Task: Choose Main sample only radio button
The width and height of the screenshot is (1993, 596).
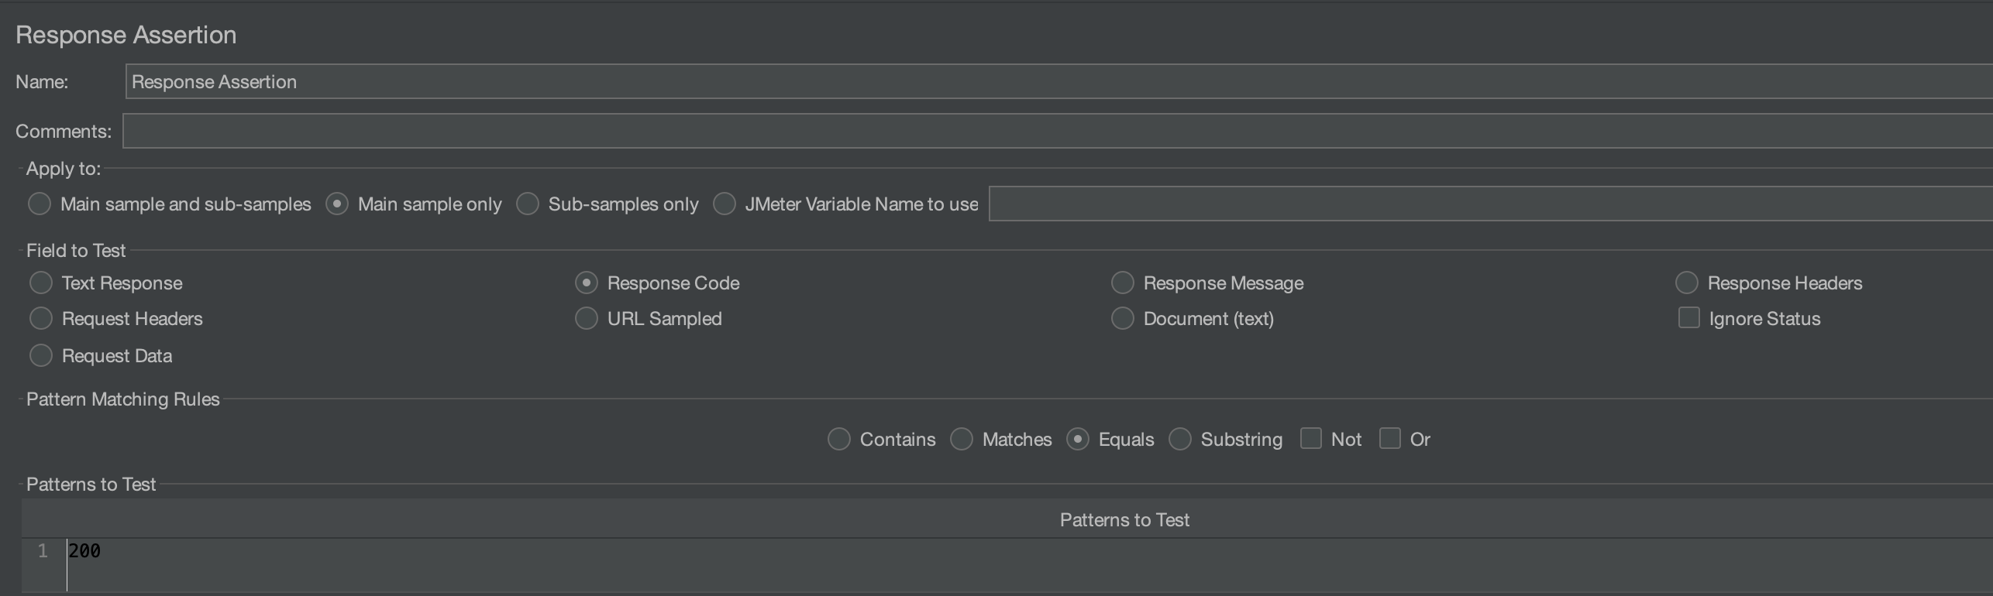Action: coord(337,204)
